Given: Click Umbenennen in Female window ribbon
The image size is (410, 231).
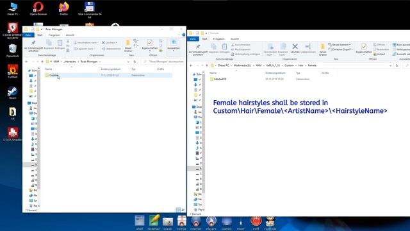Looking at the screenshot, I should coord(308,48).
